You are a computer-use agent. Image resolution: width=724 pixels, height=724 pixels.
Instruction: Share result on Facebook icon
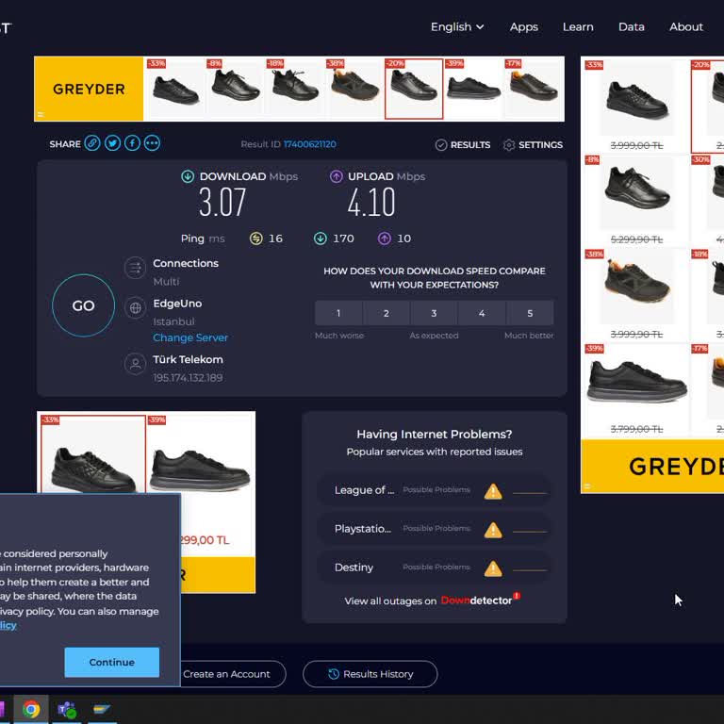(132, 143)
